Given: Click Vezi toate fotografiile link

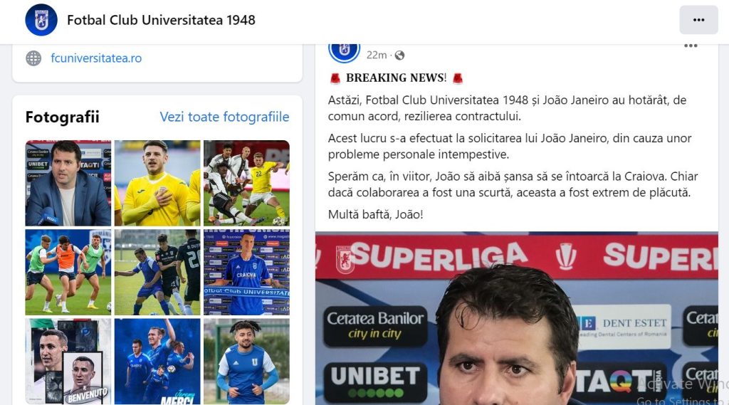Looking at the screenshot, I should [224, 117].
